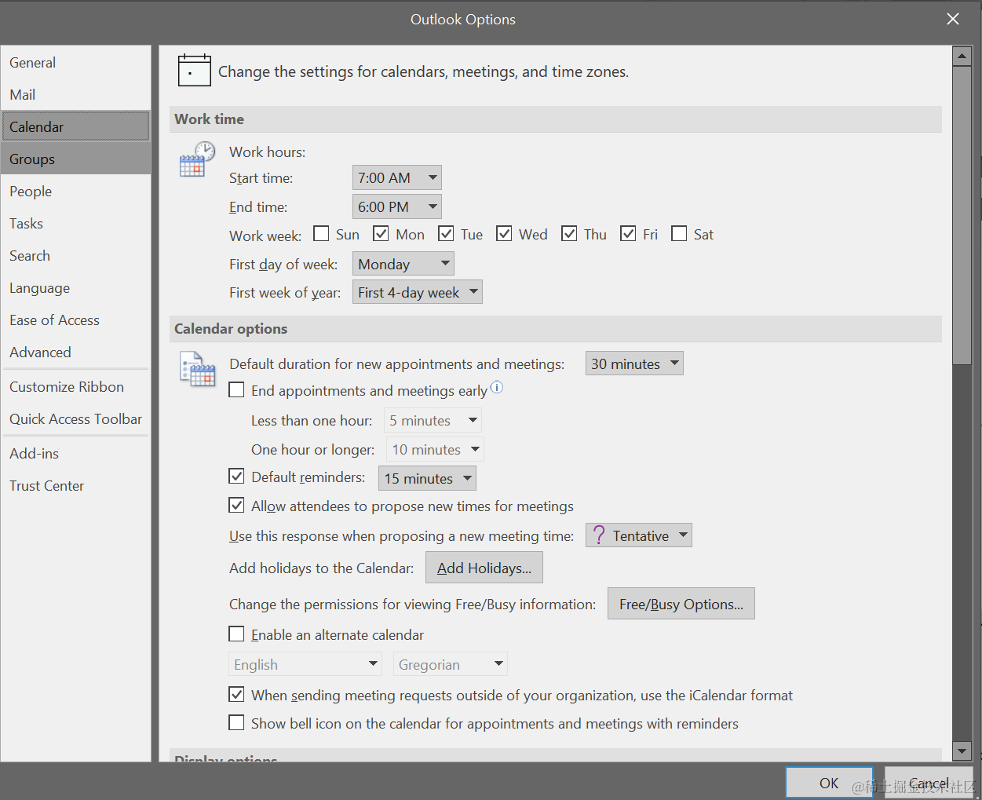Select the General category

point(75,62)
